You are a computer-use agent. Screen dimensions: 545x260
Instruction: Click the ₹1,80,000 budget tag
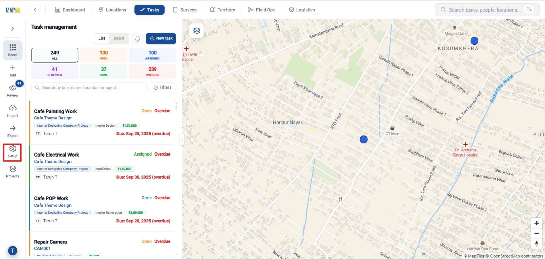point(124,169)
